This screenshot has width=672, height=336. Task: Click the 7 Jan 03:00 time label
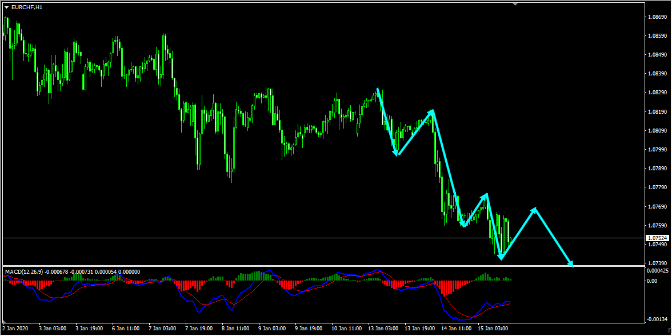[163, 328]
